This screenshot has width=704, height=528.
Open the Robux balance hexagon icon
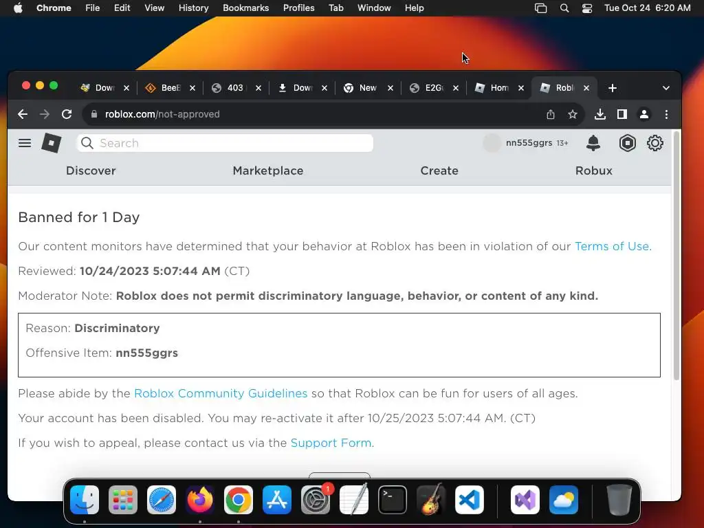(627, 143)
